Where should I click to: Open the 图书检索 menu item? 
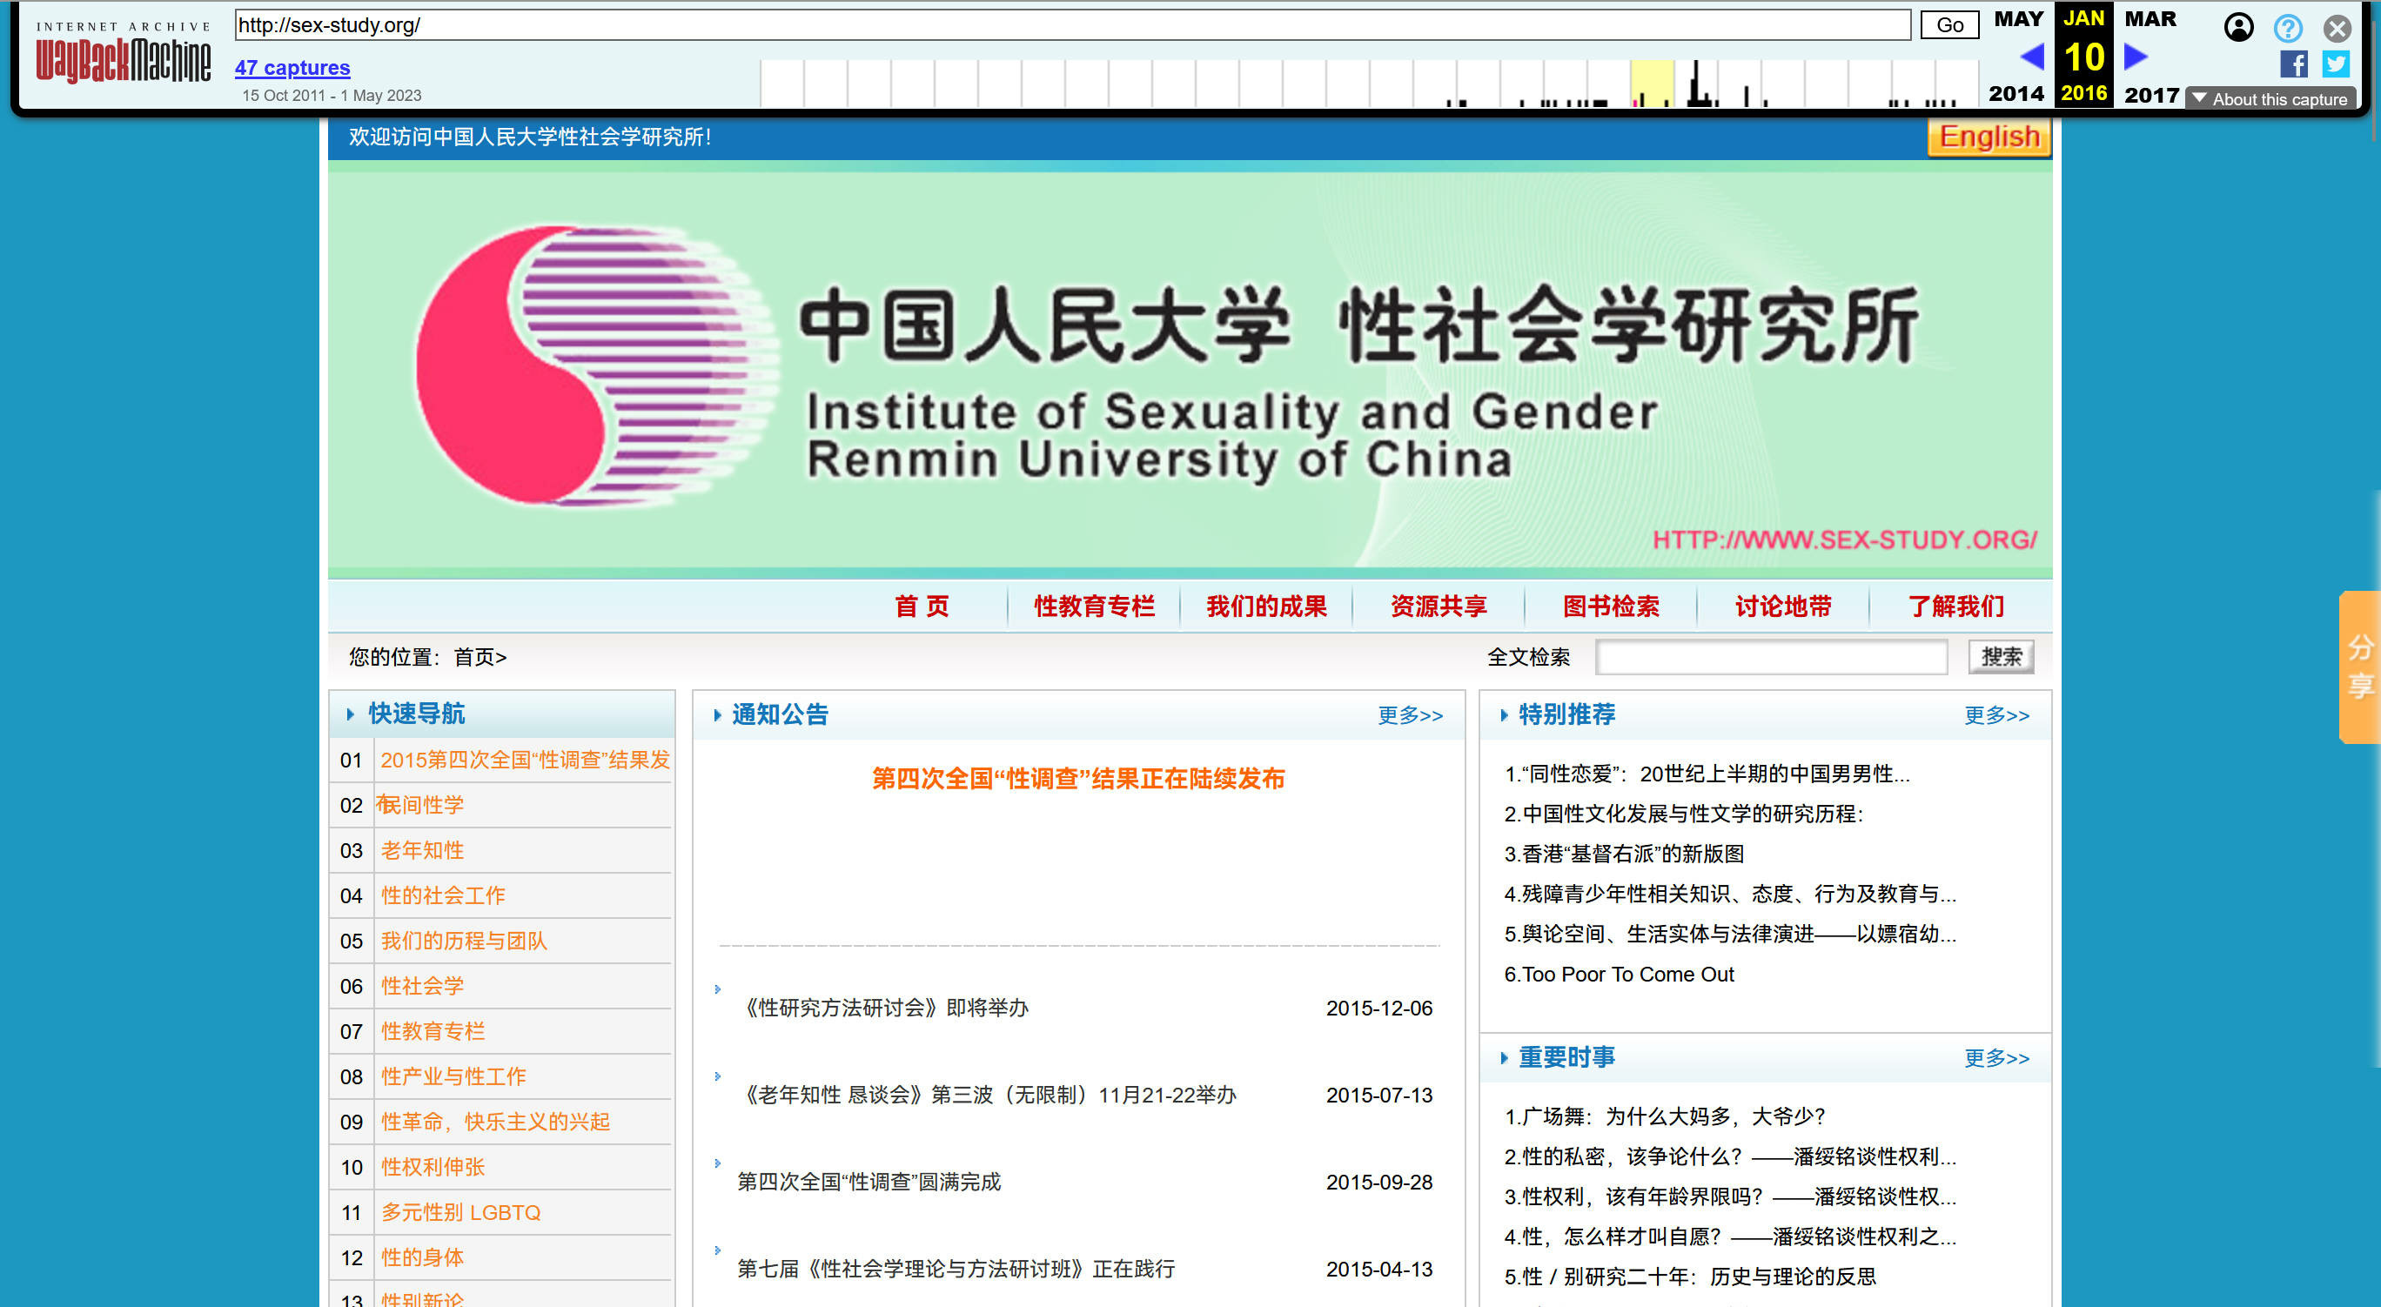[1610, 607]
